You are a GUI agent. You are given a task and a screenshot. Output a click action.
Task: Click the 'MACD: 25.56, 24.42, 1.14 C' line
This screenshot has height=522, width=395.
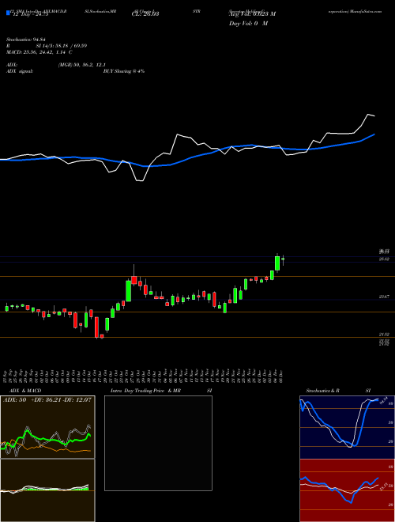pyautogui.click(x=39, y=52)
